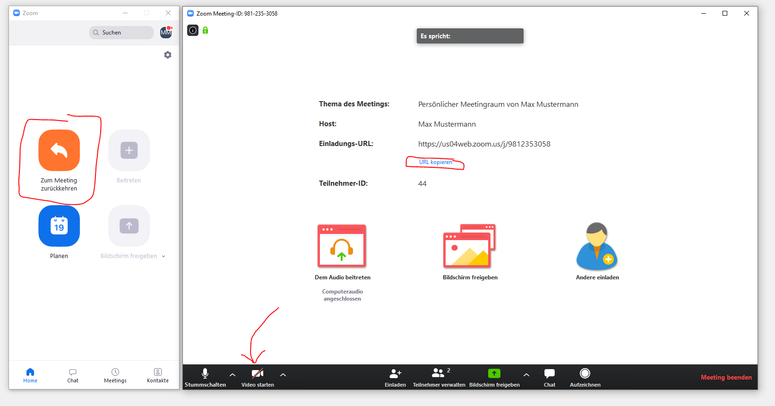Maximize the Zoom meeting window

725,13
